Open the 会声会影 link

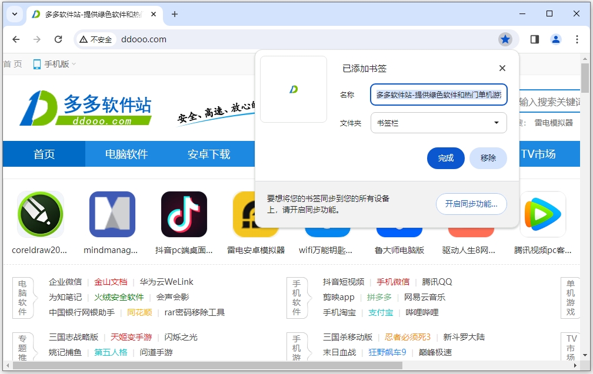[x=172, y=298]
